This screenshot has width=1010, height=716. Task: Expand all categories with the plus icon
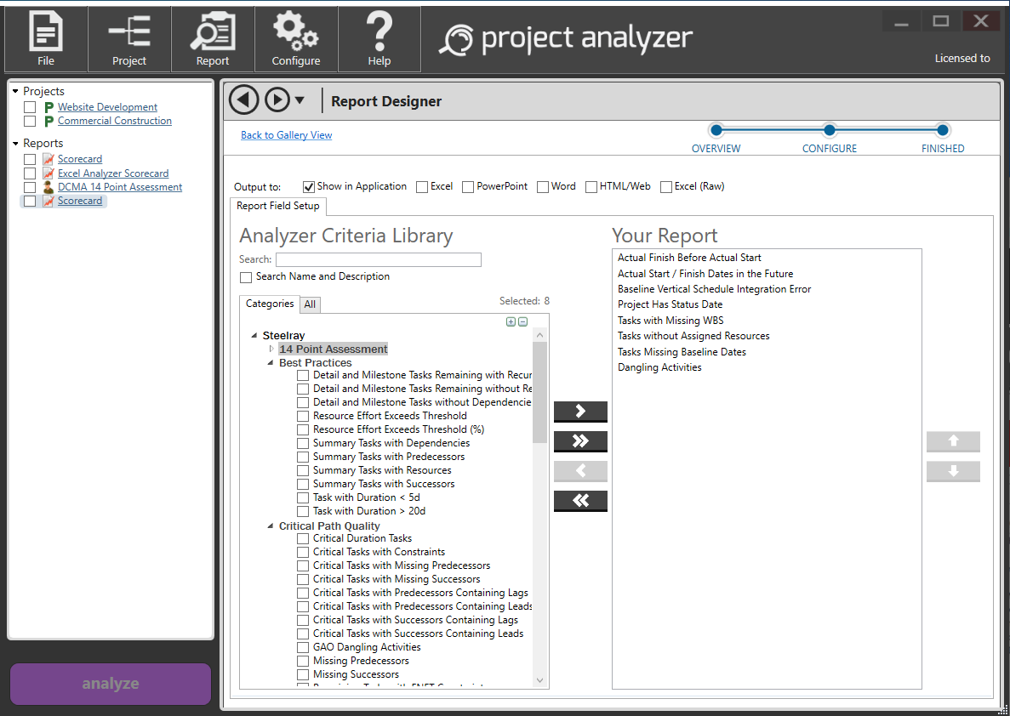[x=511, y=322]
